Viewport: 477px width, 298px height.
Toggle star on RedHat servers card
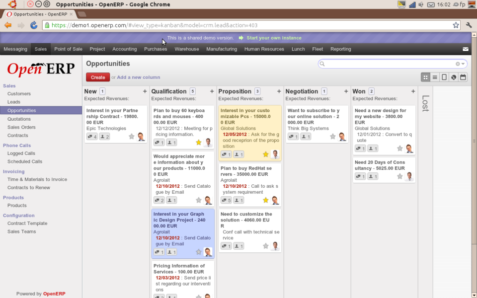pos(265,200)
